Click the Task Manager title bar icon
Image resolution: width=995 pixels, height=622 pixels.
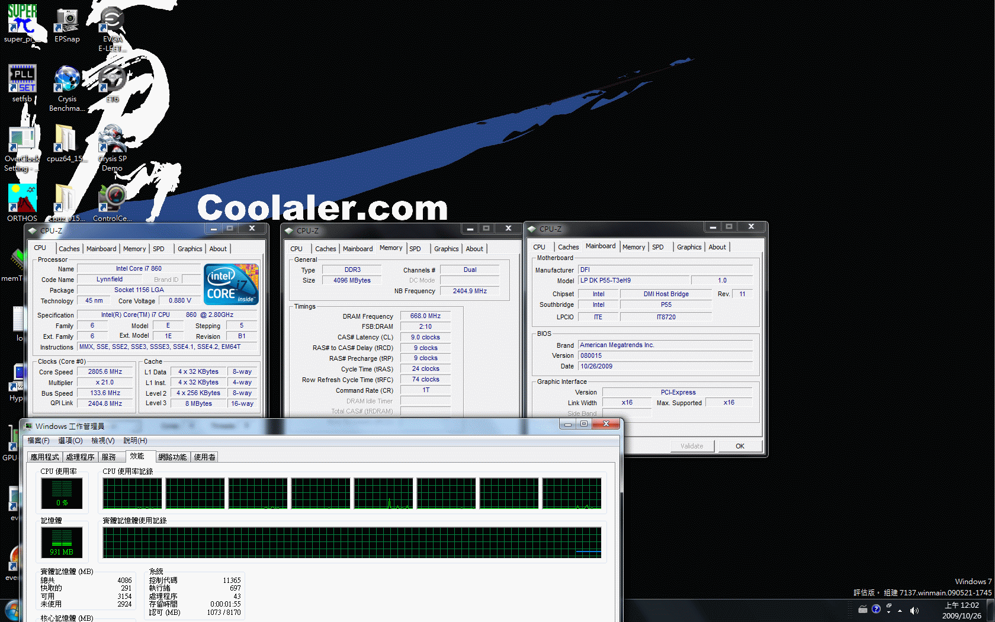pyautogui.click(x=28, y=426)
